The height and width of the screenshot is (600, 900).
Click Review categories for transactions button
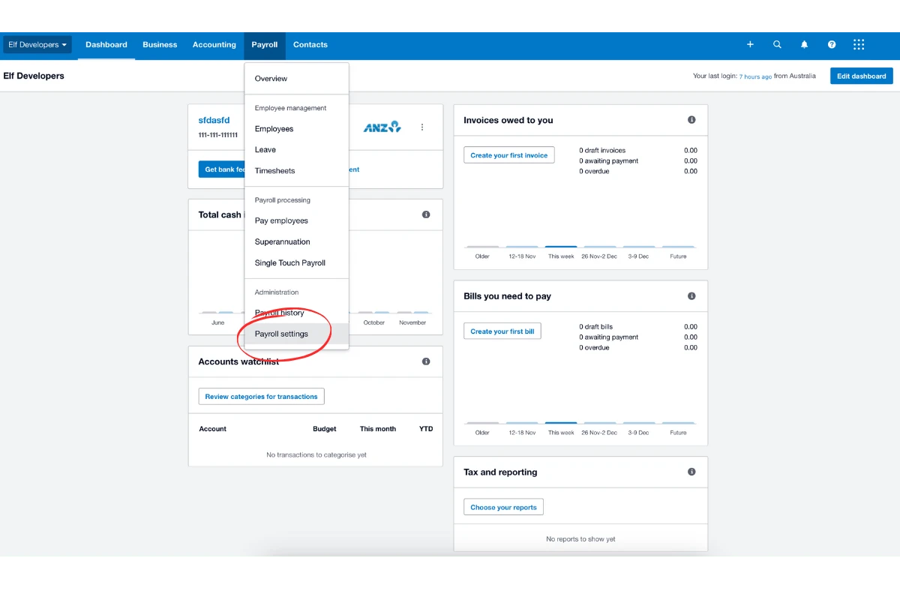pos(261,397)
